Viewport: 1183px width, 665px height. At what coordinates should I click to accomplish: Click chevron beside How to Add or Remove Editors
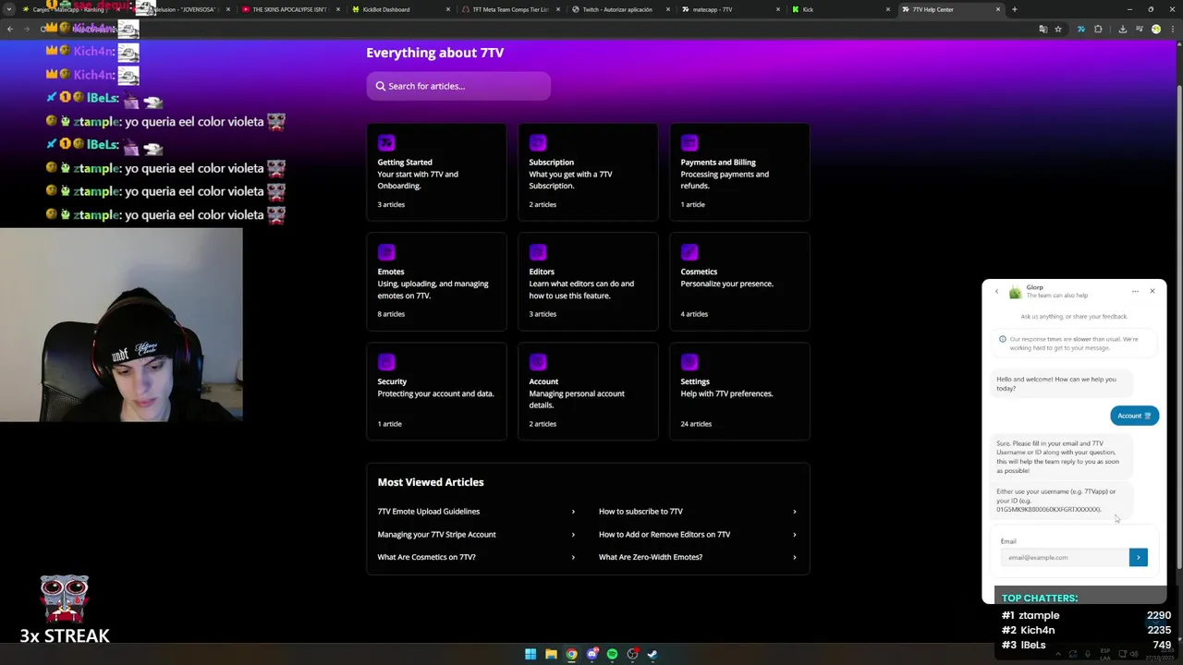pos(795,535)
